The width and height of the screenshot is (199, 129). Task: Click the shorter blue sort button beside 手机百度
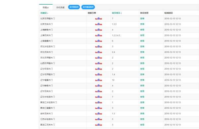coord(74,7)
